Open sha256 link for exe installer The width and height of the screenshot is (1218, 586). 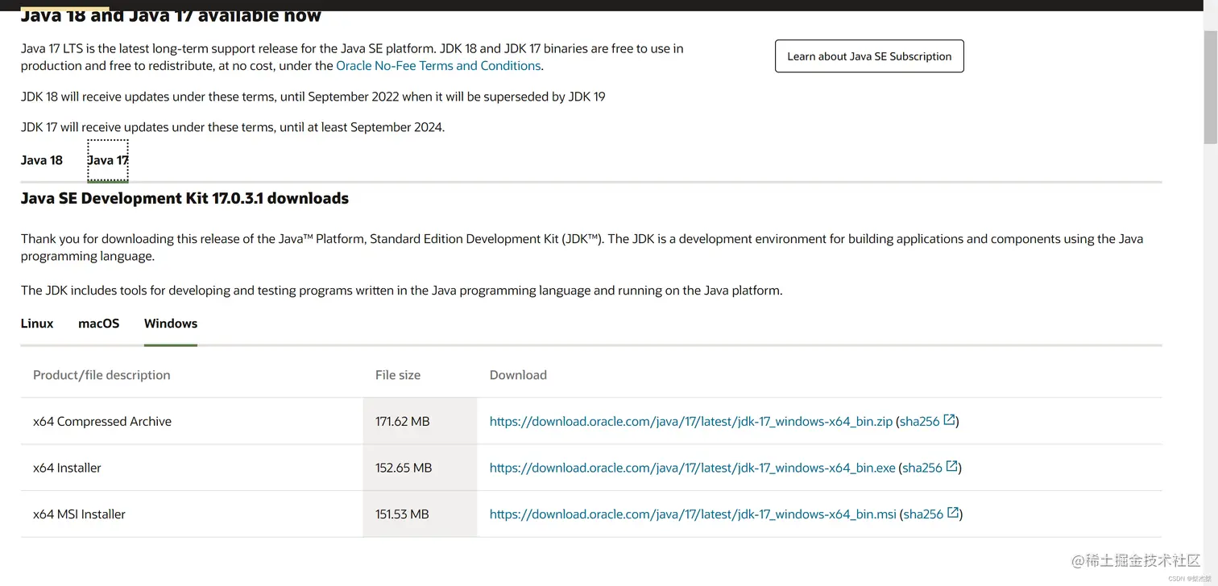pyautogui.click(x=922, y=468)
